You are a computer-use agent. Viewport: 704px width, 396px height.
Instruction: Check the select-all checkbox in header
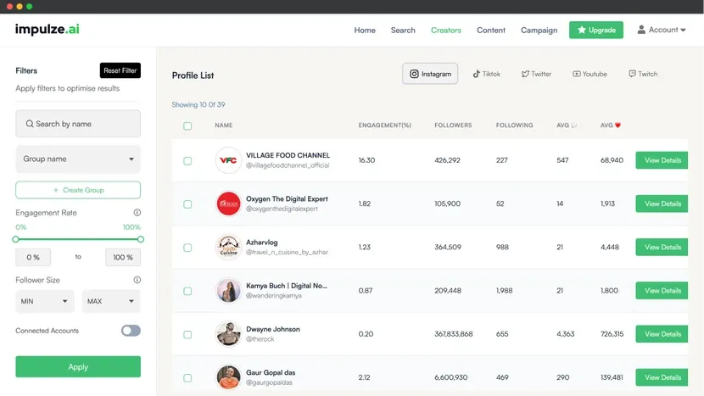click(x=187, y=125)
